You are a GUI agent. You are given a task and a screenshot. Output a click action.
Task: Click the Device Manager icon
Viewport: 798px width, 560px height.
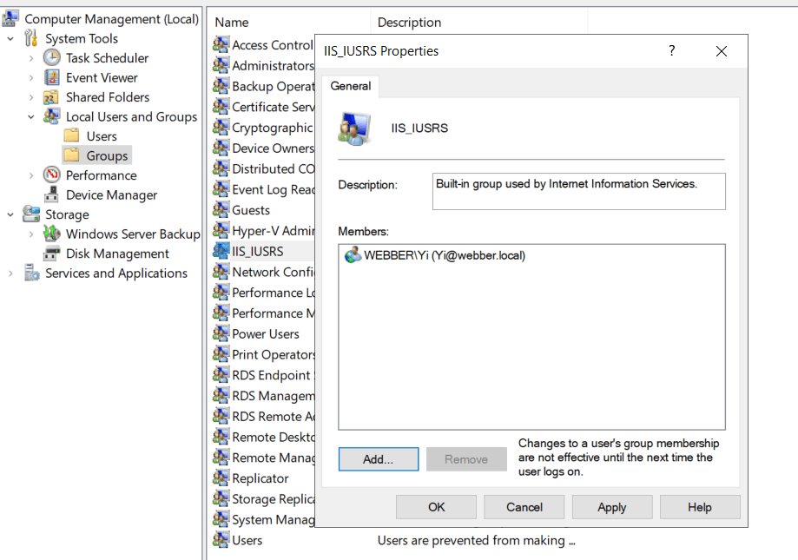click(52, 195)
